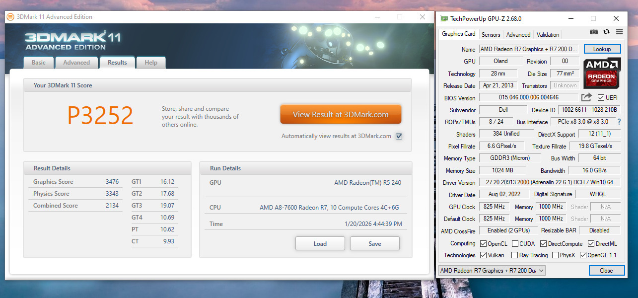This screenshot has height=298, width=638.
Task: Click the GPU-Z refresh icon
Action: pos(606,32)
